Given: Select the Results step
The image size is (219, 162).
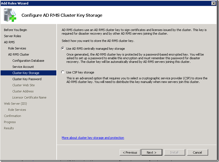Looking at the screenshot, I should click(x=9, y=128).
